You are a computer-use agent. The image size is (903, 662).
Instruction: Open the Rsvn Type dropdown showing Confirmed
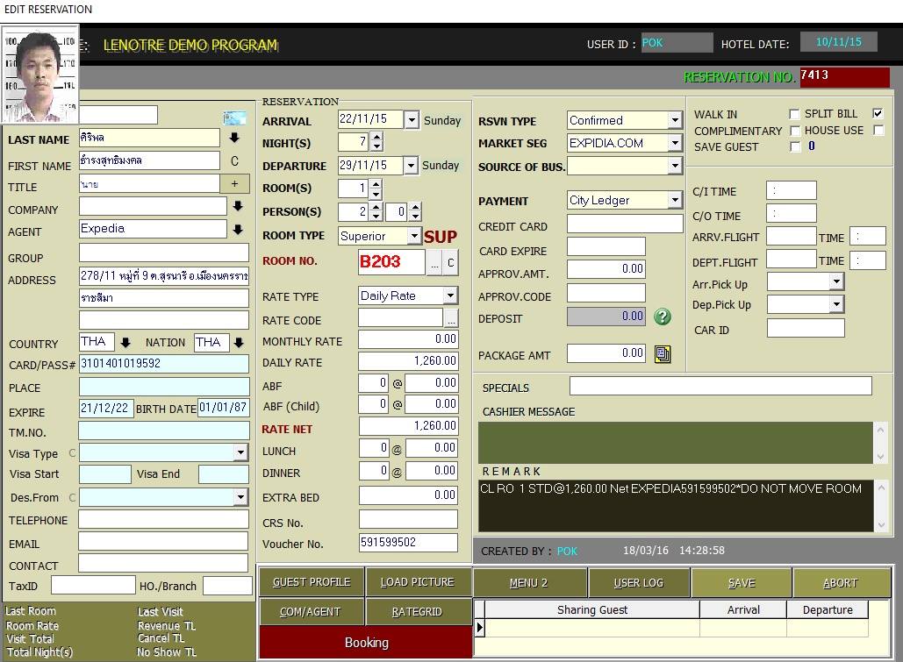(x=674, y=121)
